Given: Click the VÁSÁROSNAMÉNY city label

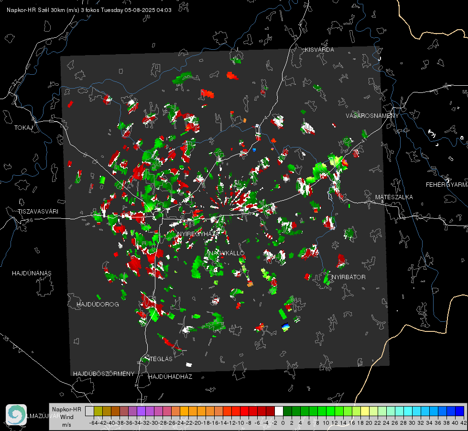Looking at the screenshot, I should pos(372,116).
